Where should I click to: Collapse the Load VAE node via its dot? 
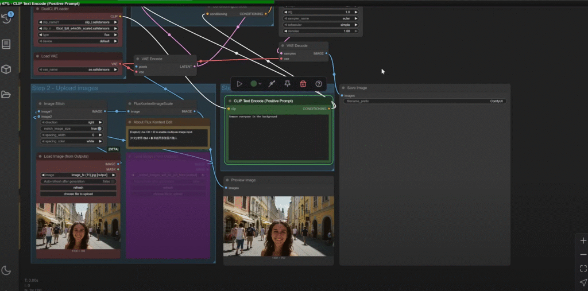(37, 56)
